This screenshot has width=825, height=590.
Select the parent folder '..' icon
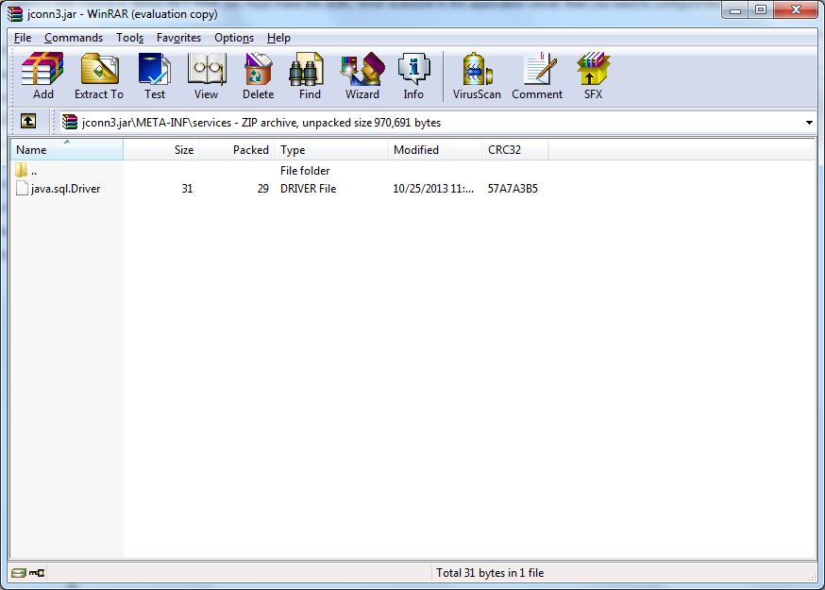pyautogui.click(x=21, y=170)
